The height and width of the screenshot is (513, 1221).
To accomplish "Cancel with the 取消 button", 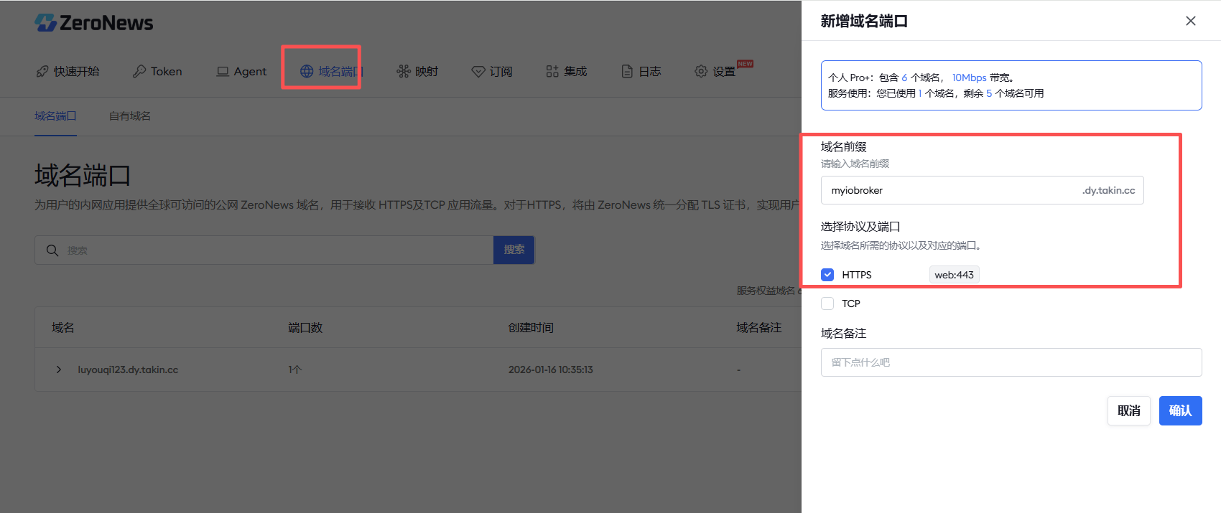I will pos(1129,411).
